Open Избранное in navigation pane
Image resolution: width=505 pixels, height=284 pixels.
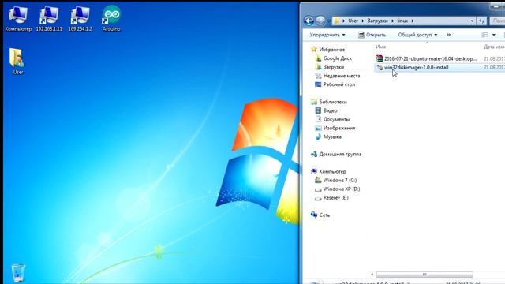click(x=331, y=50)
